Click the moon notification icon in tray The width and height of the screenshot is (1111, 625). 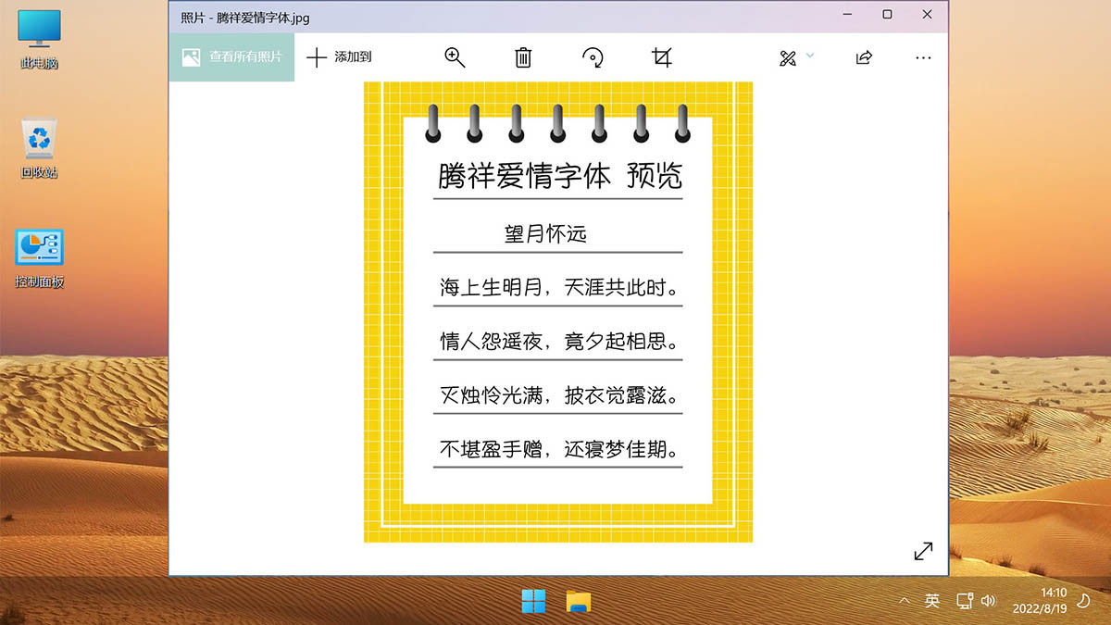click(1085, 601)
